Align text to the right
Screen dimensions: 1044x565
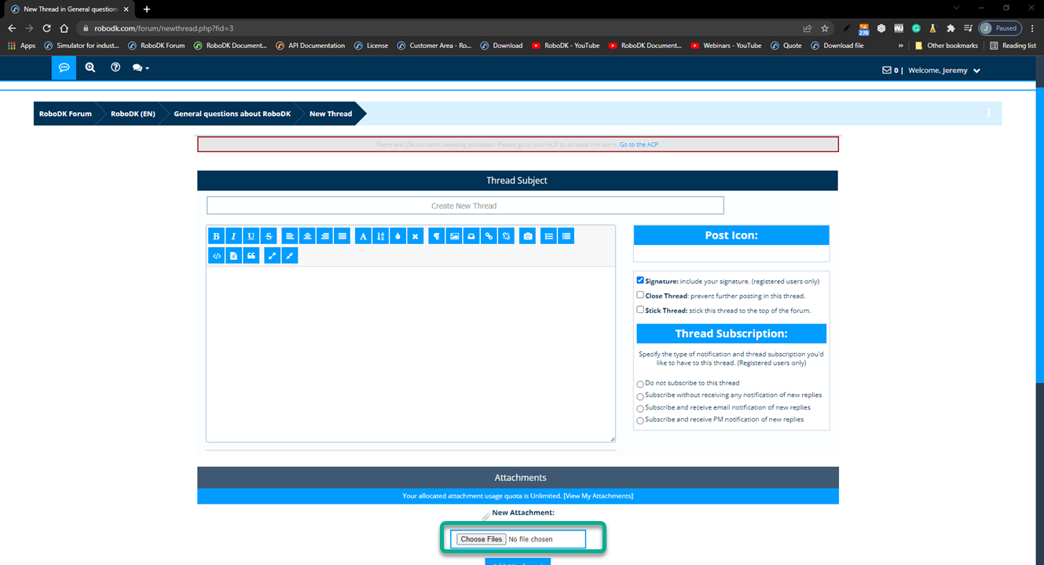point(324,236)
